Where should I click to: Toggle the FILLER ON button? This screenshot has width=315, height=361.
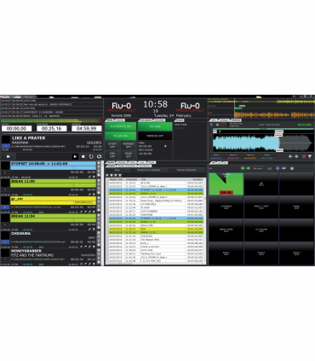(120, 136)
